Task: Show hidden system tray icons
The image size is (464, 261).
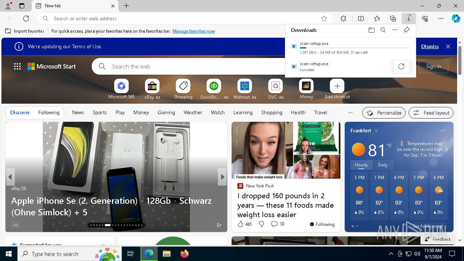Action: pyautogui.click(x=391, y=254)
